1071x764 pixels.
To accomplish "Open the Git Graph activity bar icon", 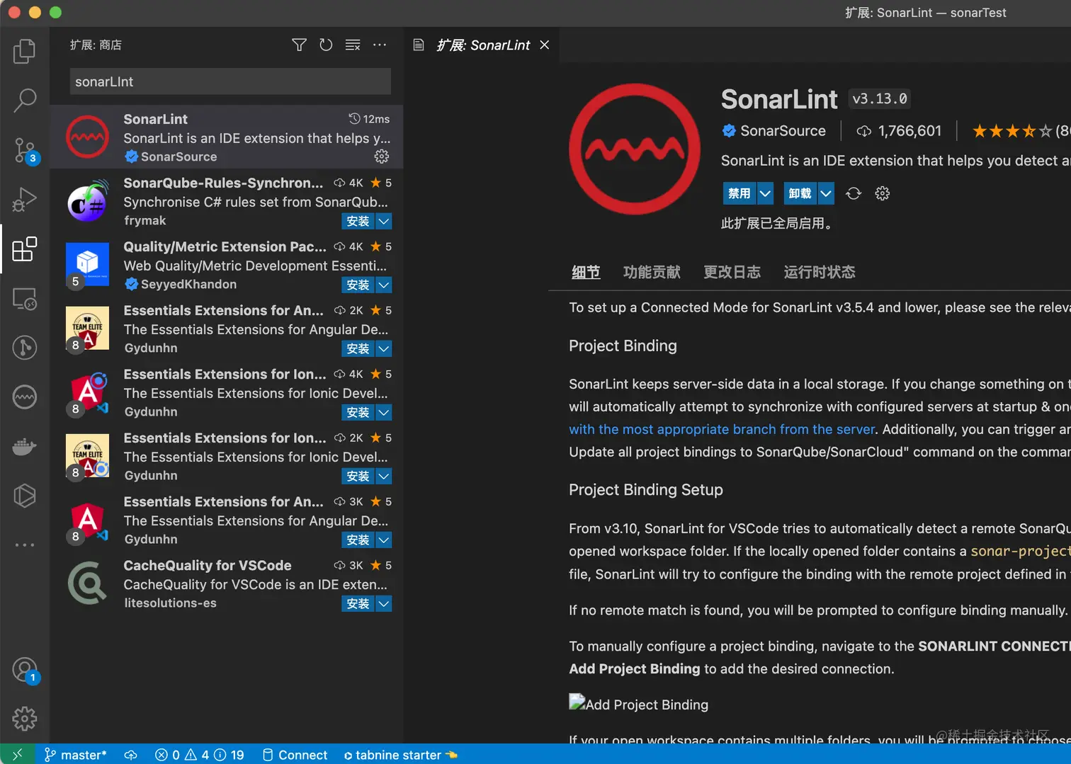I will [x=25, y=347].
